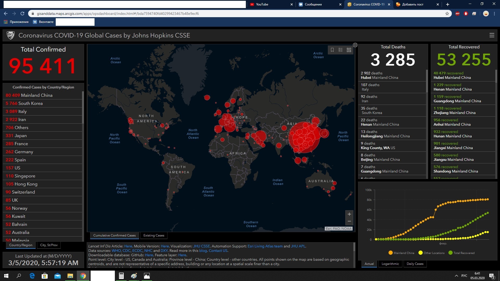Image resolution: width=500 pixels, height=281 pixels.
Task: Open the basemap gallery grid icon
Action: coord(349,50)
